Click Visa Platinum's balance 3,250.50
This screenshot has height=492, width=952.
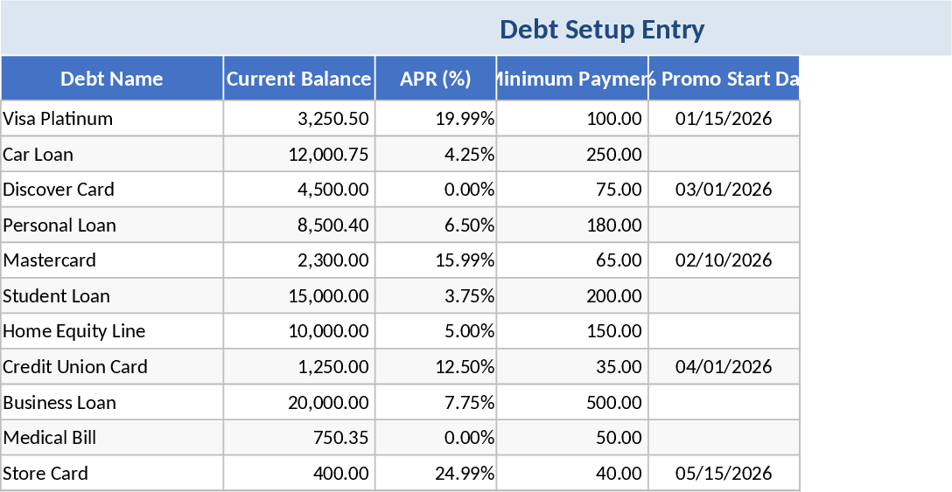[x=299, y=119]
